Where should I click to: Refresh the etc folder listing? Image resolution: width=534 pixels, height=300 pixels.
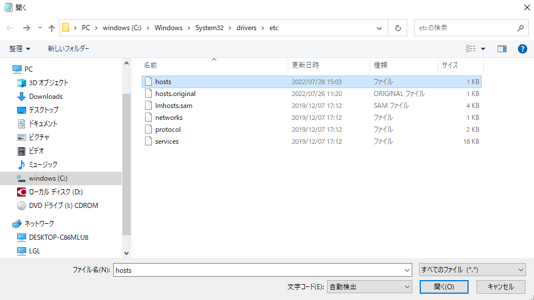point(398,28)
